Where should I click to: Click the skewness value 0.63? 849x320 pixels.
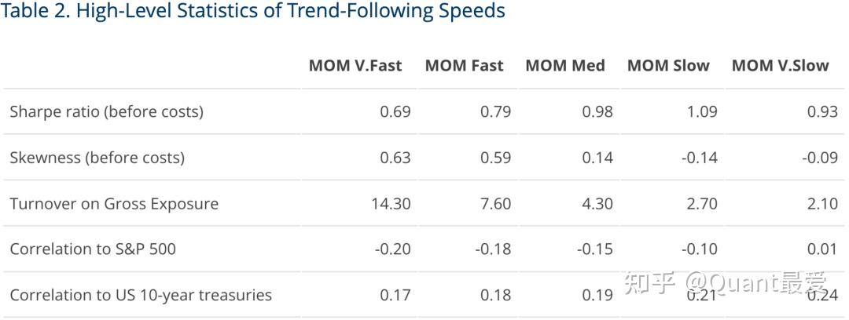pos(395,158)
